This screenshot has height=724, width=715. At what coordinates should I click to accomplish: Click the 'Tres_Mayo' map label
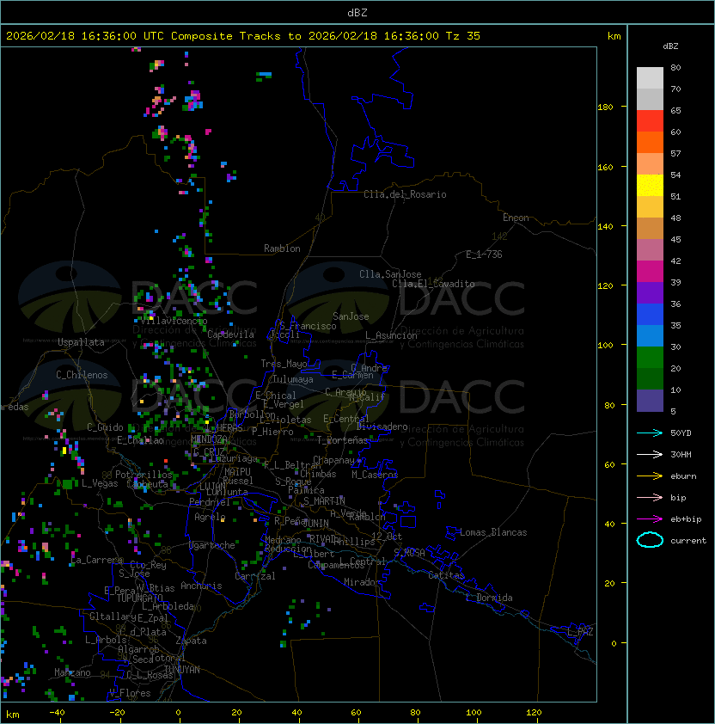pos(284,364)
